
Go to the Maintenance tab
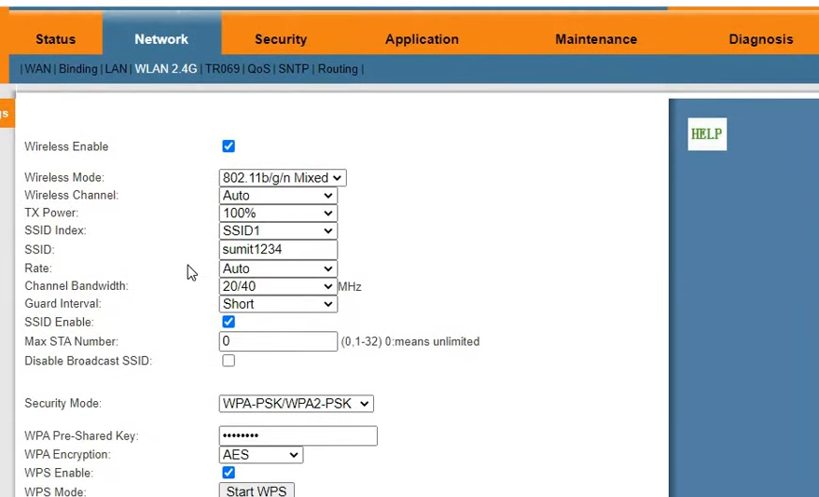pyautogui.click(x=596, y=39)
